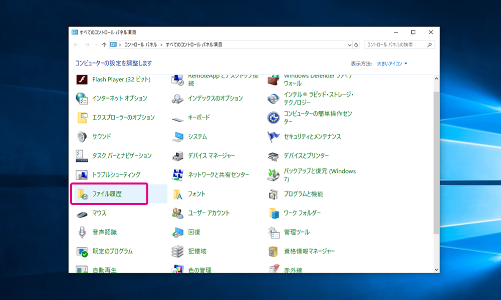Screen dimensions: 501x300
Task: Click すべてのコントロール パネル項目 breadcrumb segment
Action: point(194,44)
